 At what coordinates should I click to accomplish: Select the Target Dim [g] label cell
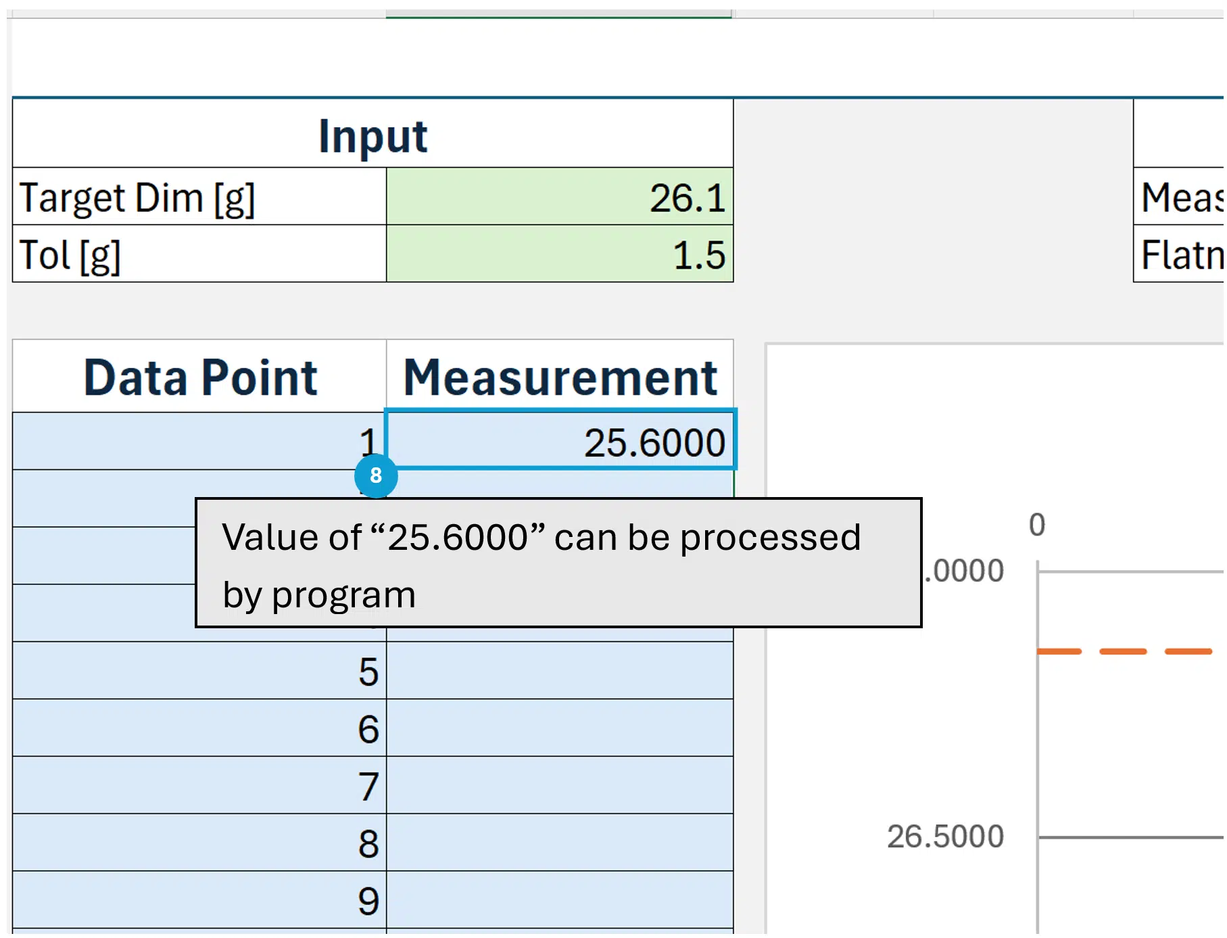tap(199, 197)
